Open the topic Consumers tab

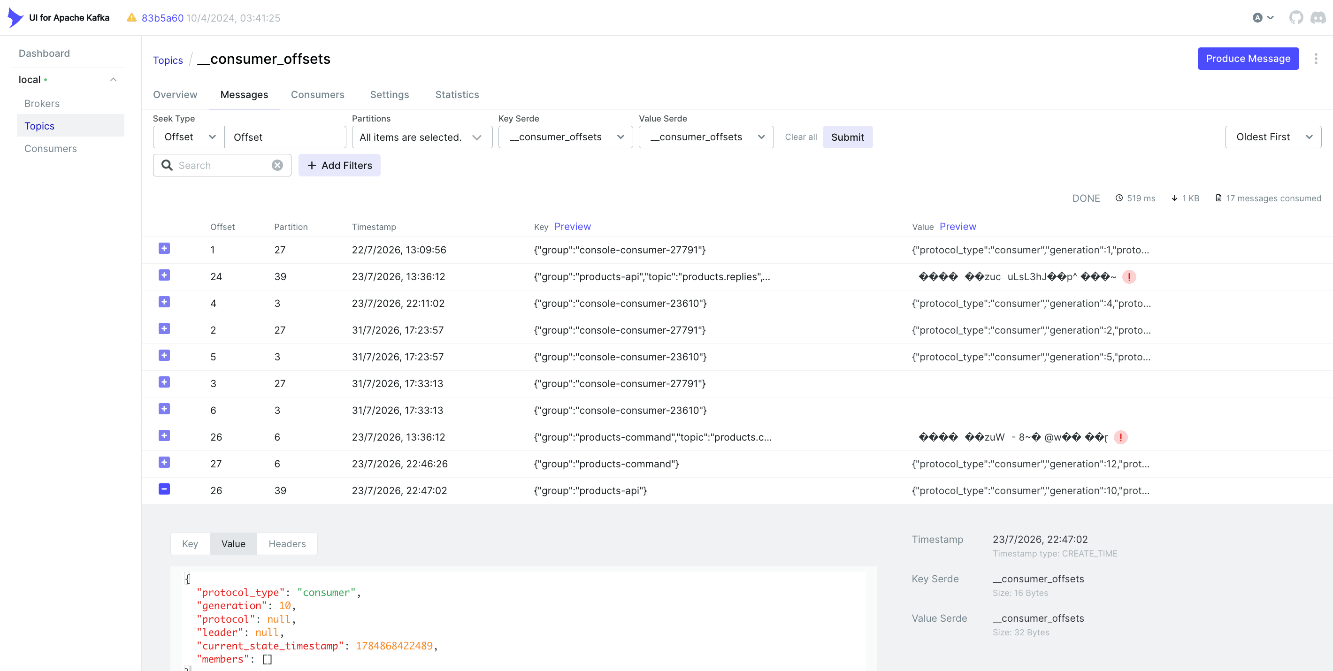[x=317, y=95]
